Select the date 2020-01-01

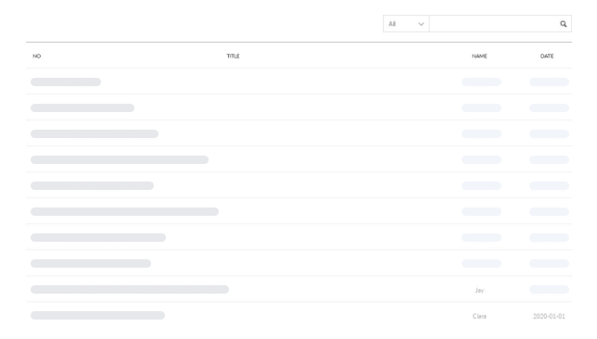coord(549,316)
